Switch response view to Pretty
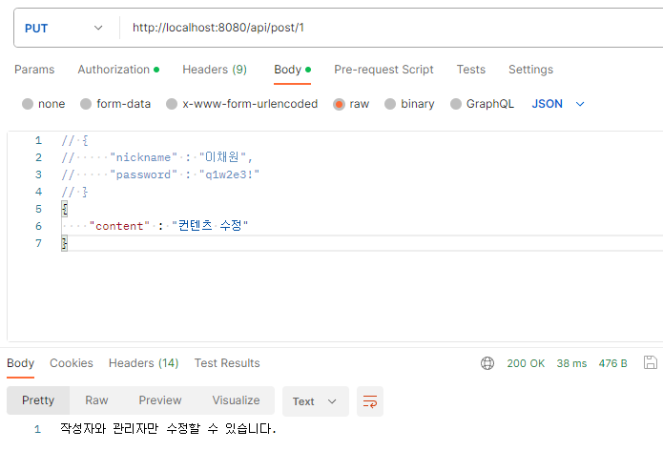 pos(38,400)
